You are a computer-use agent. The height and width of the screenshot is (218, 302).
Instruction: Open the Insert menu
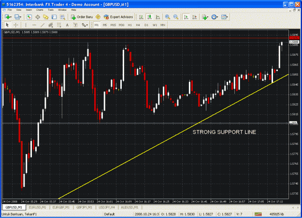click(x=29, y=10)
